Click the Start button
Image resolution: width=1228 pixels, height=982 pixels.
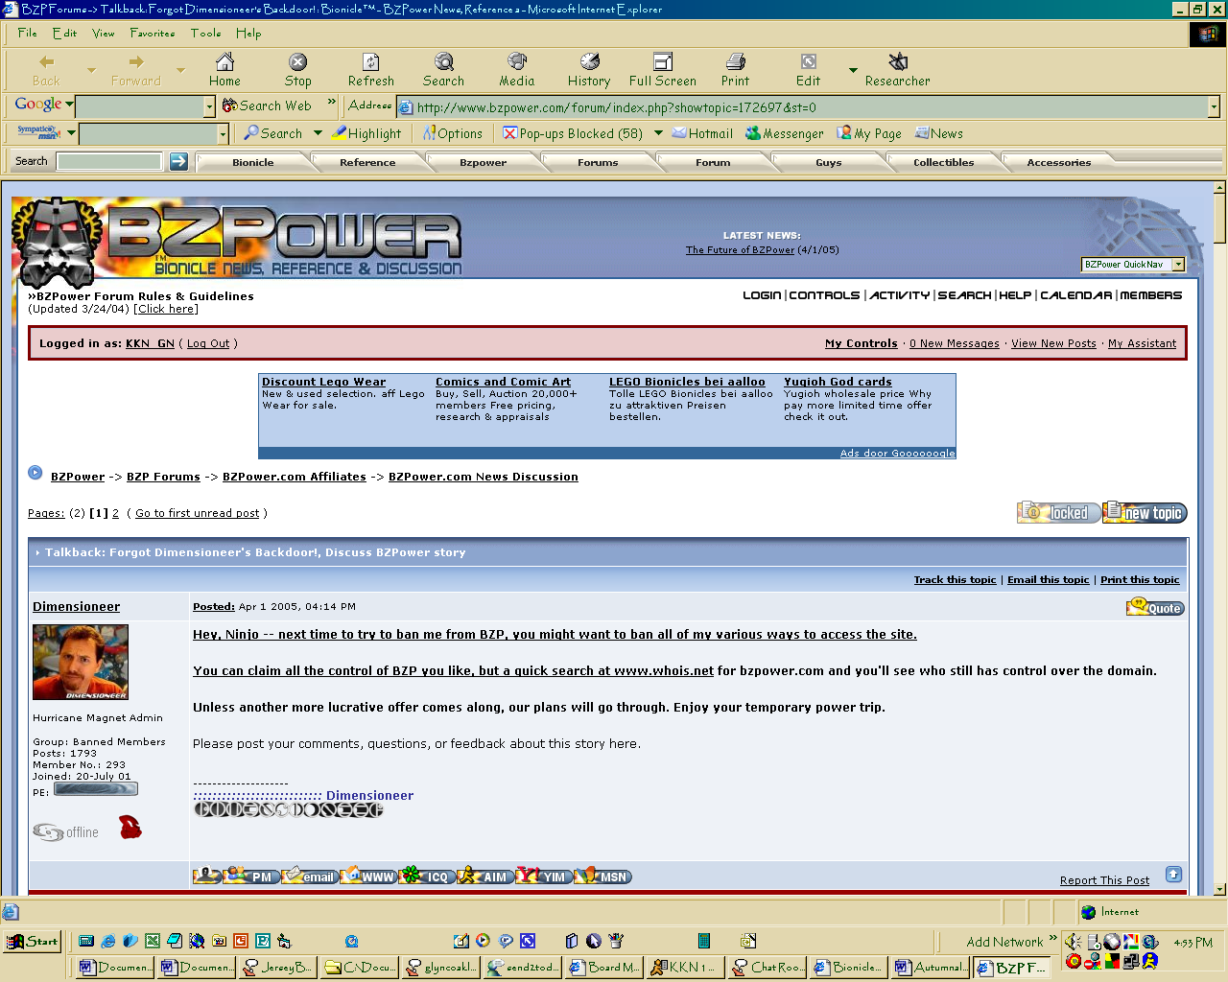33,941
